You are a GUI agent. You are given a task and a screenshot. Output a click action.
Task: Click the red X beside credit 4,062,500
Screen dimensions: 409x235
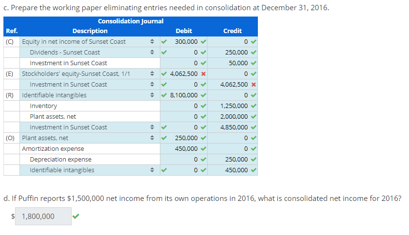[x=253, y=85]
